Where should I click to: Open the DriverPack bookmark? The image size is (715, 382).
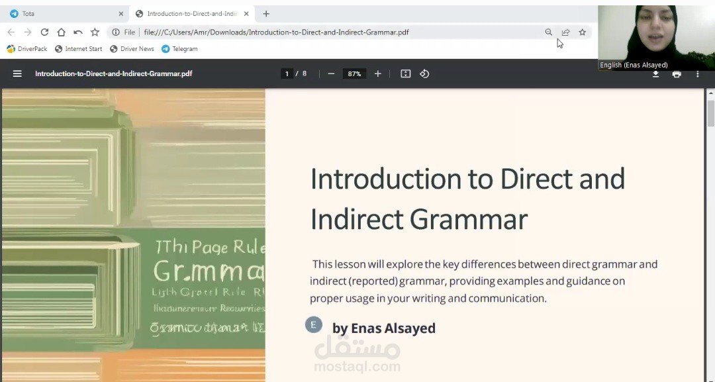pos(27,49)
